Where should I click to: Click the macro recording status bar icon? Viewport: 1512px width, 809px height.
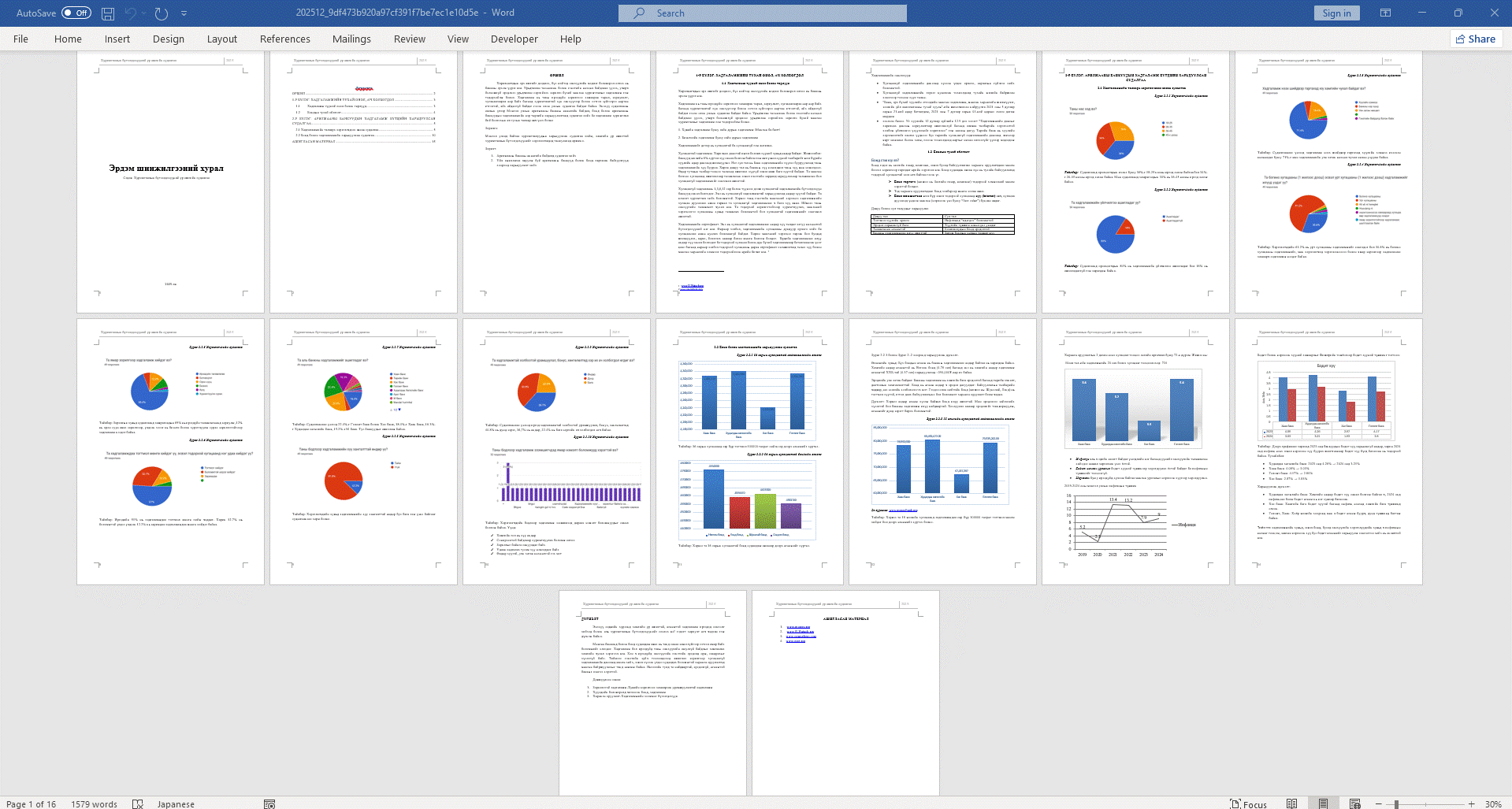pos(269,803)
